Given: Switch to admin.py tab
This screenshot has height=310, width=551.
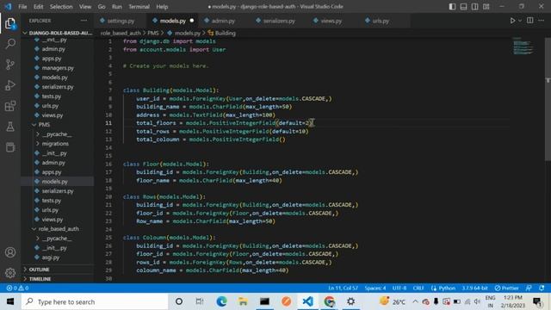Looking at the screenshot, I should tap(223, 21).
